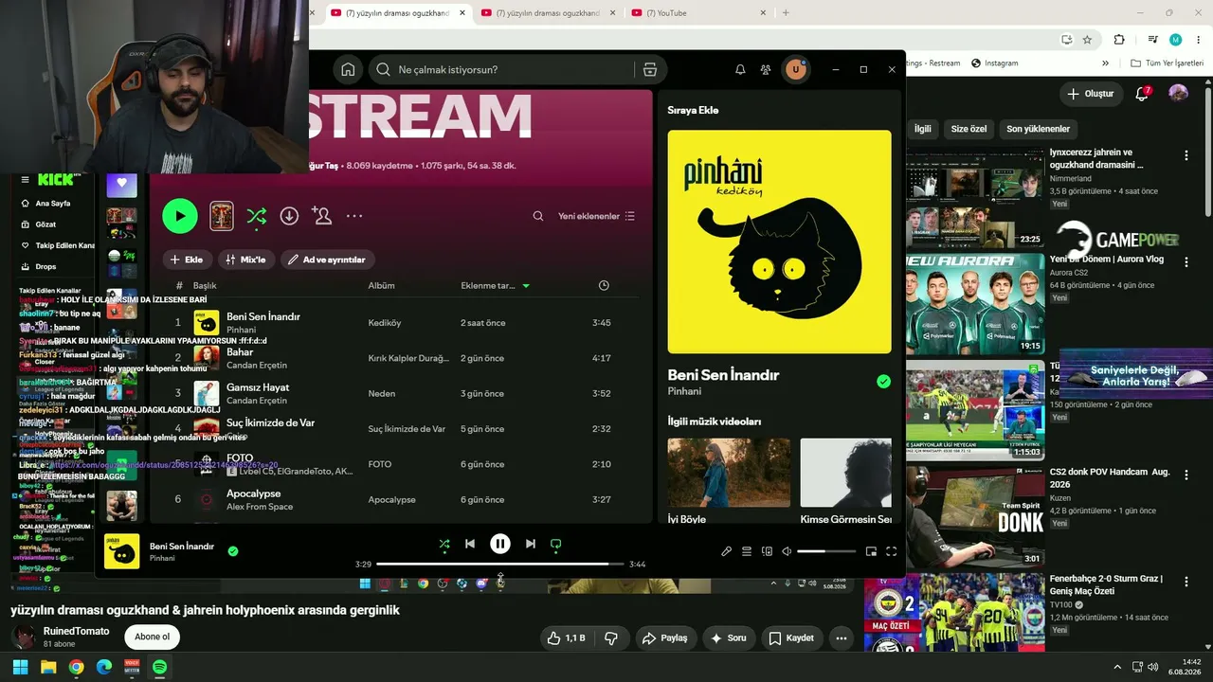Screen dimensions: 1213x682
Task: Bookmark this page with the star icon
Action: (1087, 40)
